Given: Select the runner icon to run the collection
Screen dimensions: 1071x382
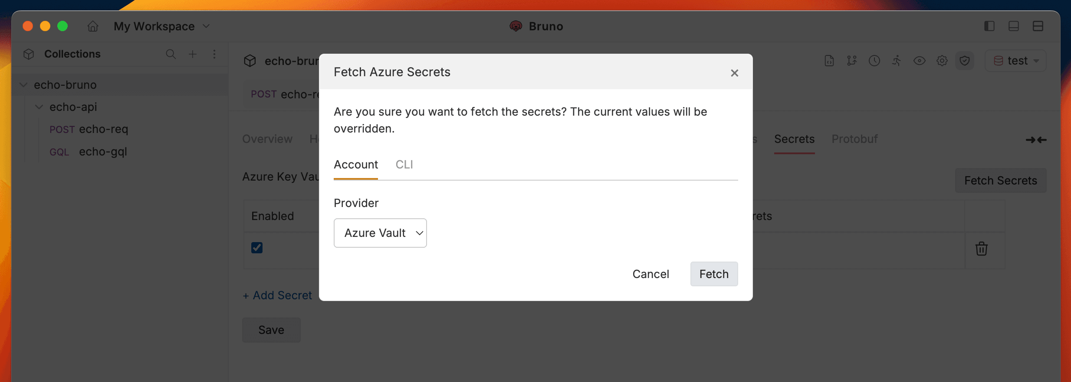Looking at the screenshot, I should (x=897, y=61).
